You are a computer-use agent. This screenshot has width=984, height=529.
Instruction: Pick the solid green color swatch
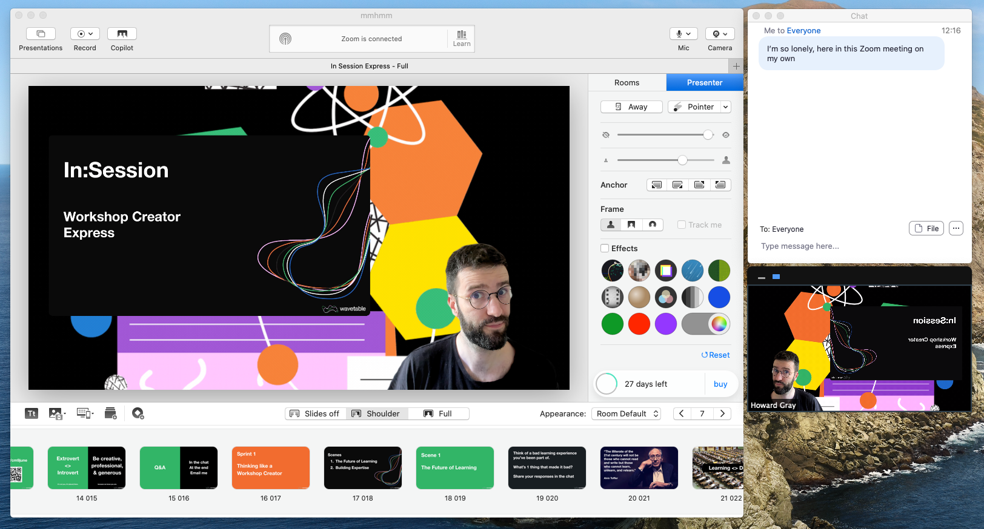(613, 324)
